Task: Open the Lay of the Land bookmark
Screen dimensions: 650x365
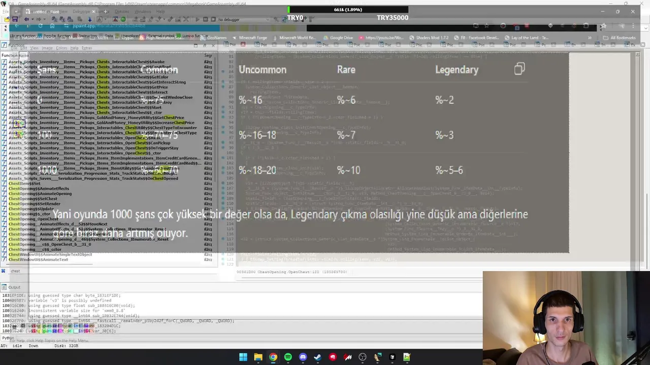Action: 526,38
